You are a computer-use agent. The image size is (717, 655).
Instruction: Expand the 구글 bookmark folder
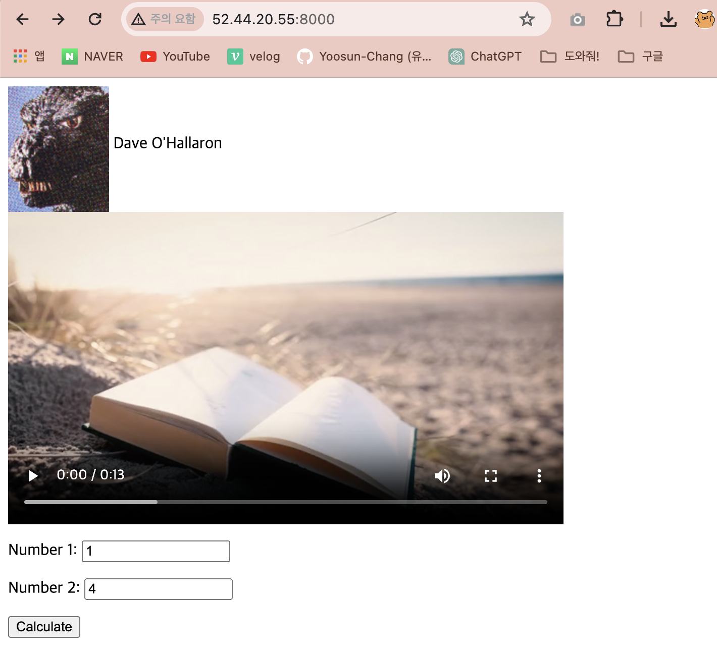tap(640, 56)
